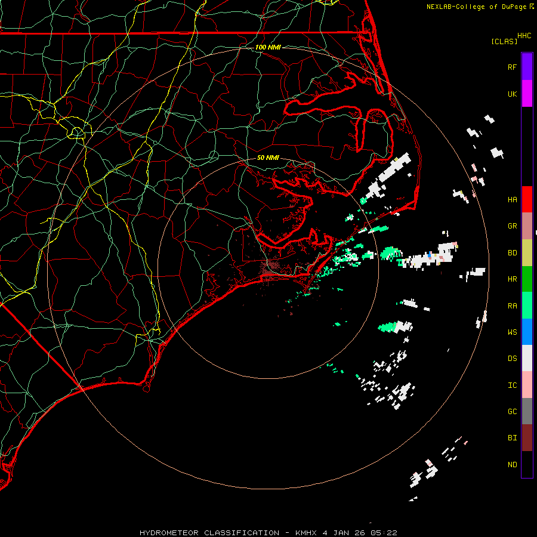The width and height of the screenshot is (537, 537).
Task: Click the GC legend label
Action: pos(512,411)
